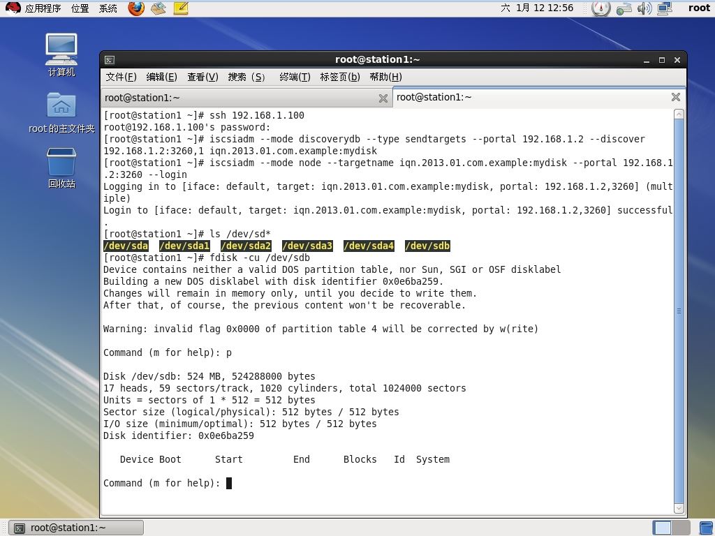Click the /dev/sda2 listing entry

(x=246, y=246)
